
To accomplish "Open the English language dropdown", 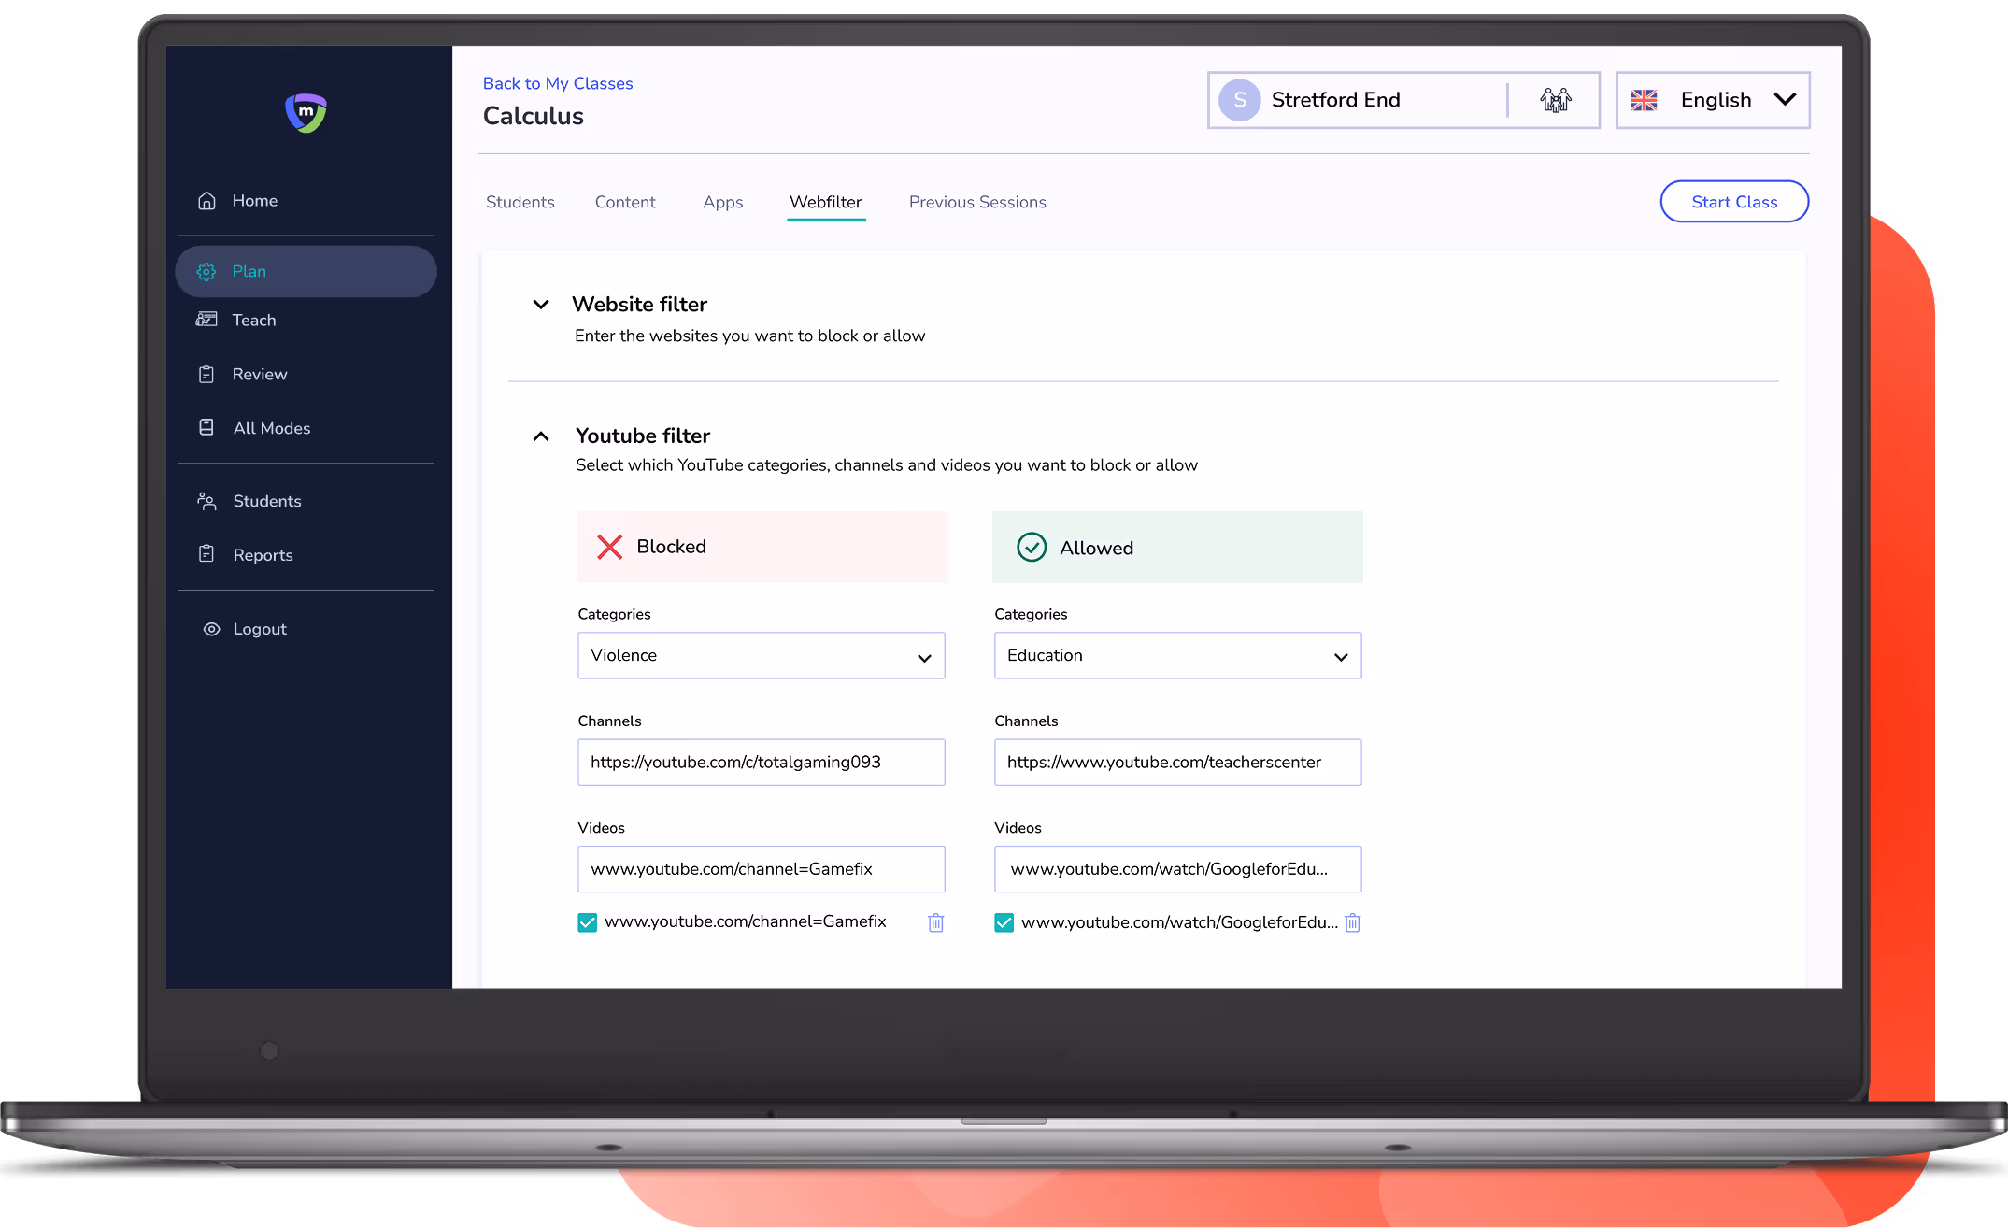I will (x=1713, y=100).
